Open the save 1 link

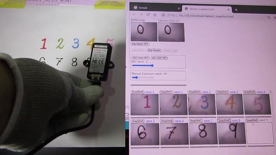[178, 92]
